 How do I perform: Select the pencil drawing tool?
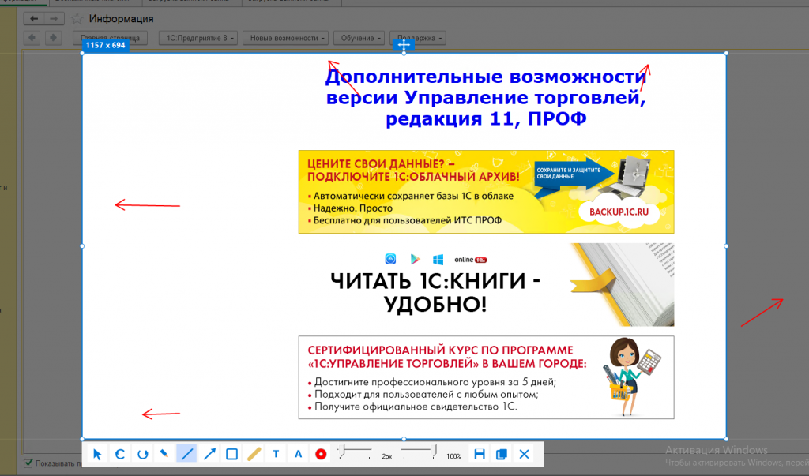[x=164, y=455]
